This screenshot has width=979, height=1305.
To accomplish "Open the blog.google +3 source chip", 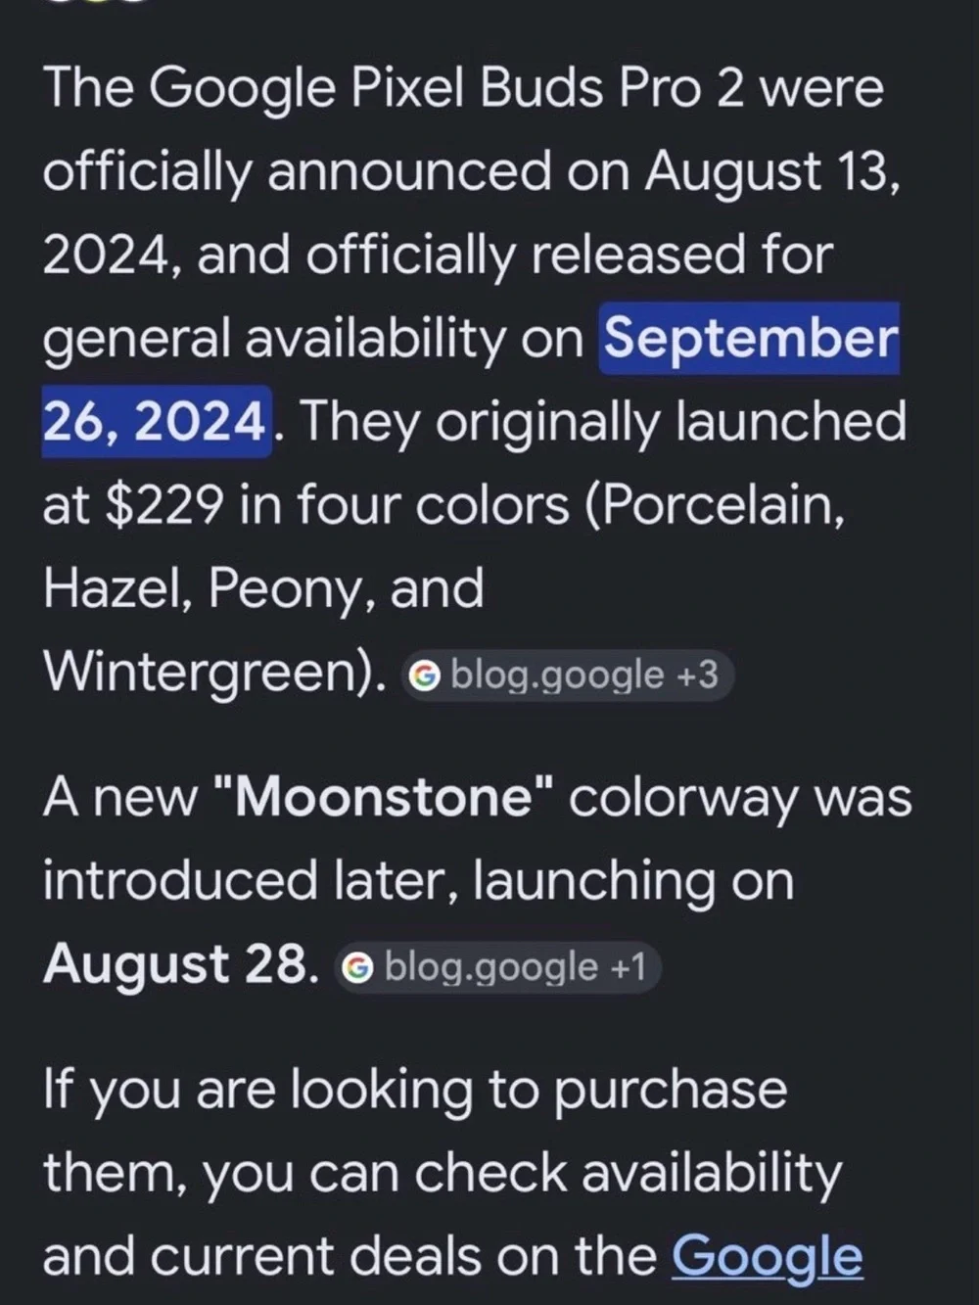I will pos(567,676).
